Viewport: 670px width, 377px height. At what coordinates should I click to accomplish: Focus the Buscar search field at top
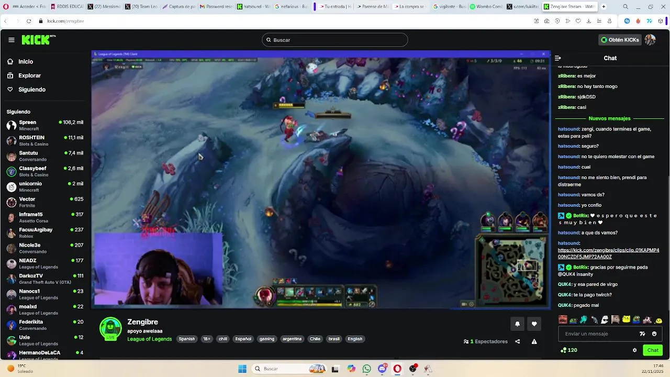tap(335, 40)
